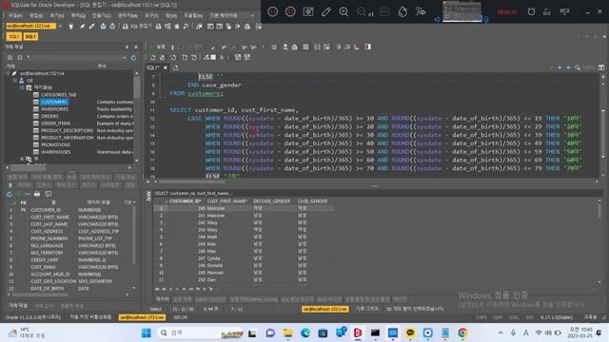Sort by the CUSTOMER_ID result header
This screenshot has width=609, height=342.
tap(185, 201)
